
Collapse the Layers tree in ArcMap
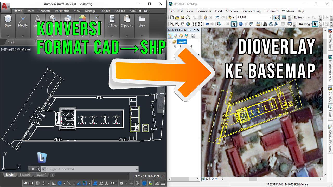(x=170, y=42)
